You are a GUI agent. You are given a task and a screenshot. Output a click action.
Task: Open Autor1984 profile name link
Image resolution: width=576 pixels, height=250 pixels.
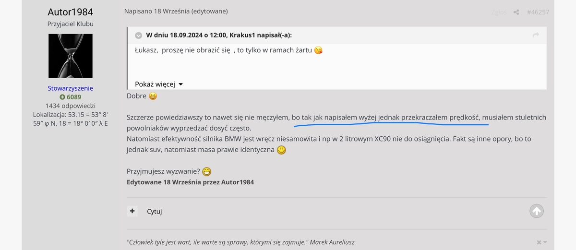tap(71, 12)
